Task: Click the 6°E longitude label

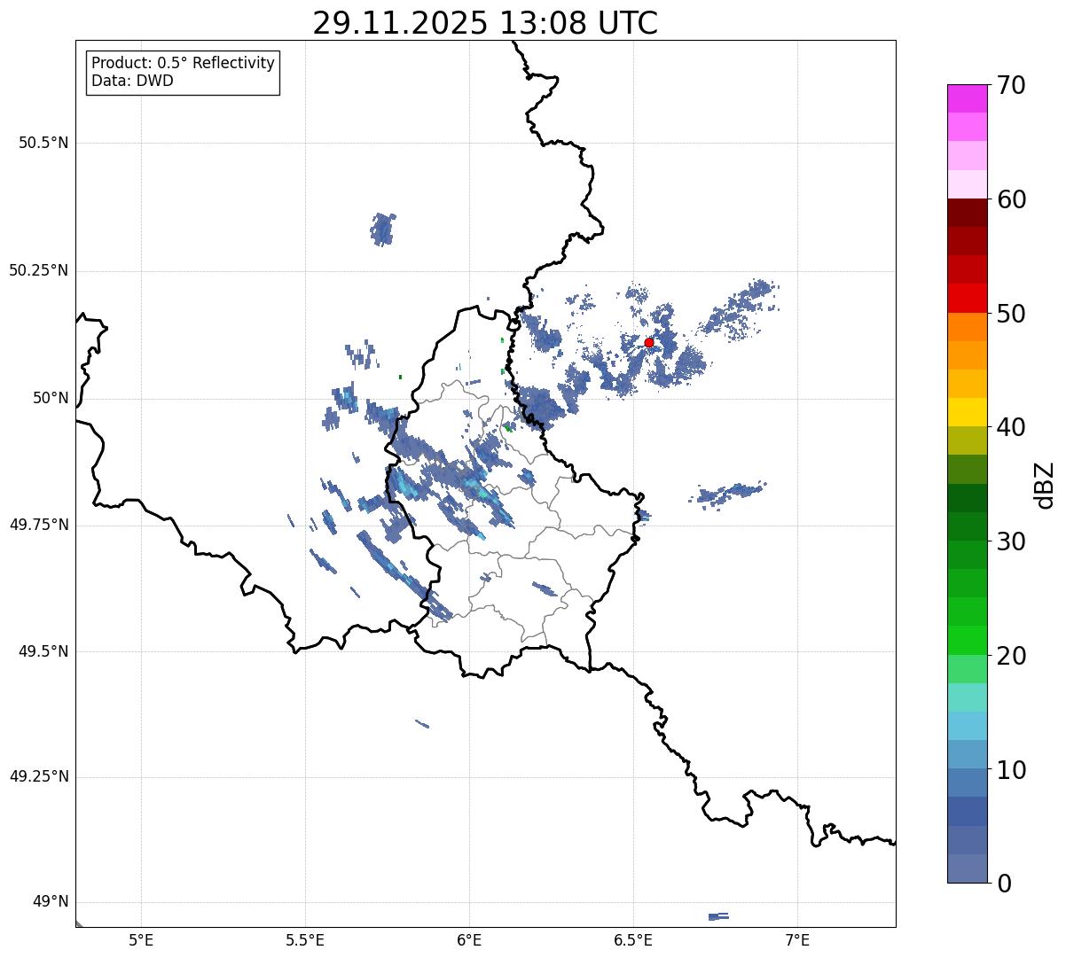Action: pos(469,939)
